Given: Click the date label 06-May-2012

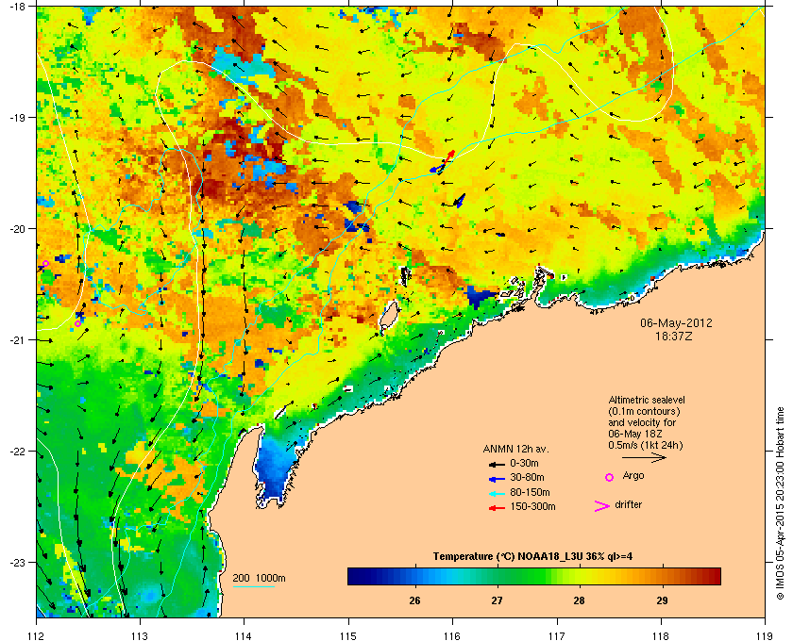Looking at the screenshot, I should [x=676, y=323].
